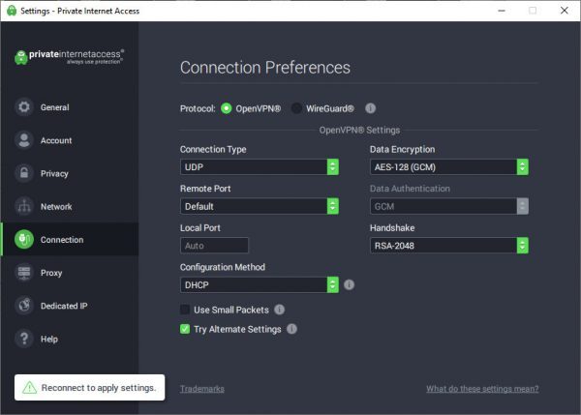Open the Remote Port Default dropdown

[x=260, y=206]
